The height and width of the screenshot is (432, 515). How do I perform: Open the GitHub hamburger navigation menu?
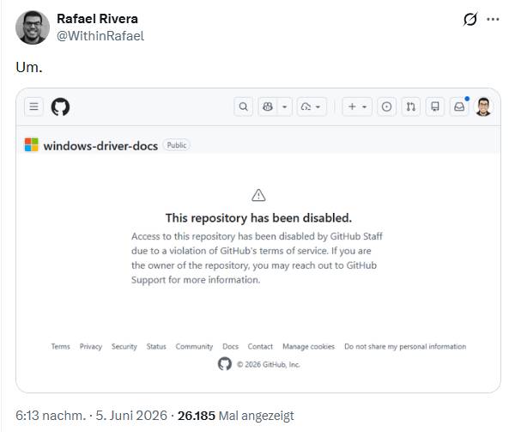click(33, 106)
